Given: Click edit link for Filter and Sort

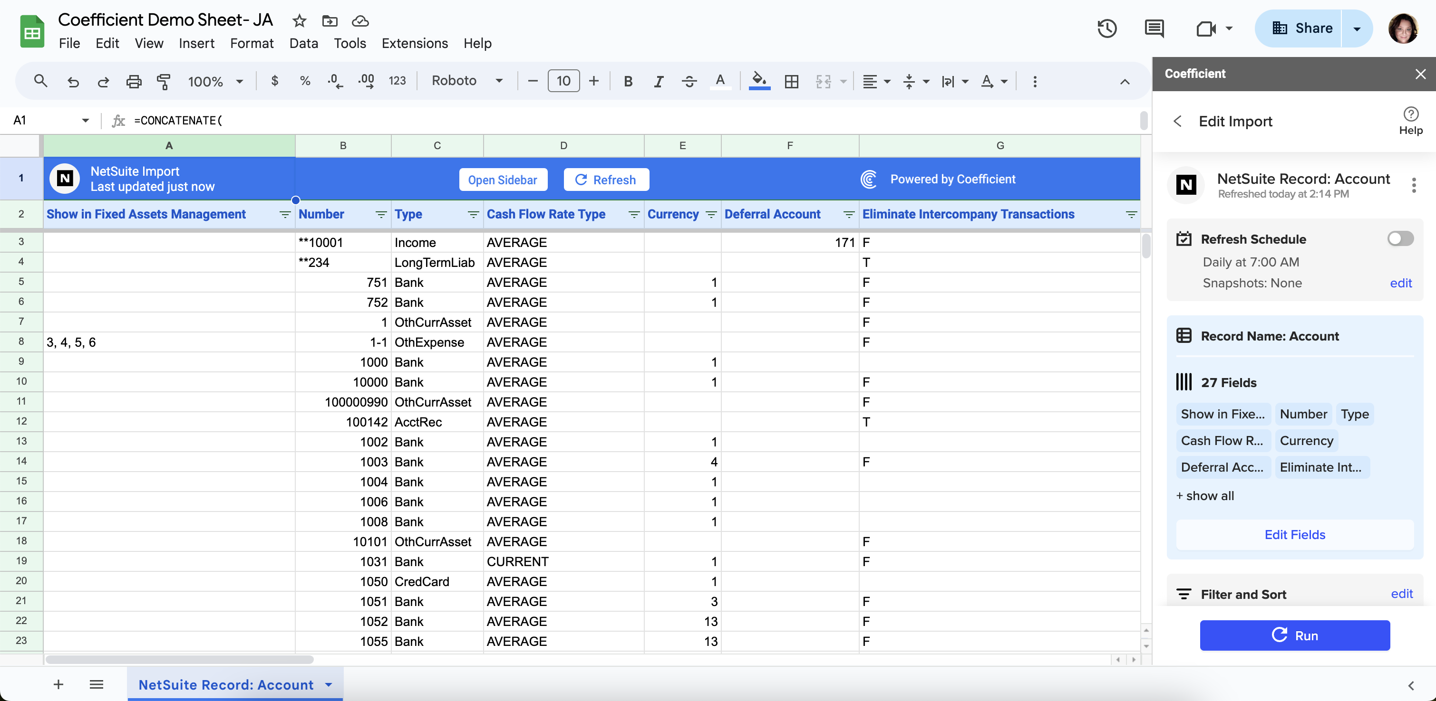Looking at the screenshot, I should pyautogui.click(x=1401, y=594).
